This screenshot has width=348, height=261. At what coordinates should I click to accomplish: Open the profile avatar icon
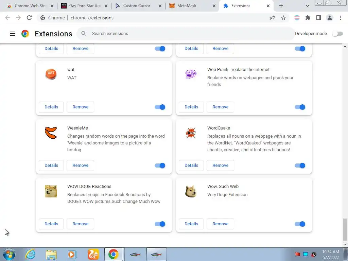click(x=330, y=18)
